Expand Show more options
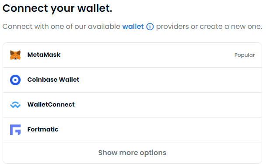 [132, 153]
